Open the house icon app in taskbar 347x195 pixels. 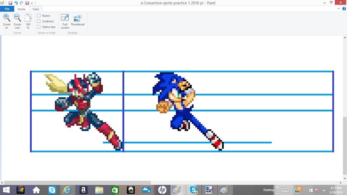tap(36, 190)
